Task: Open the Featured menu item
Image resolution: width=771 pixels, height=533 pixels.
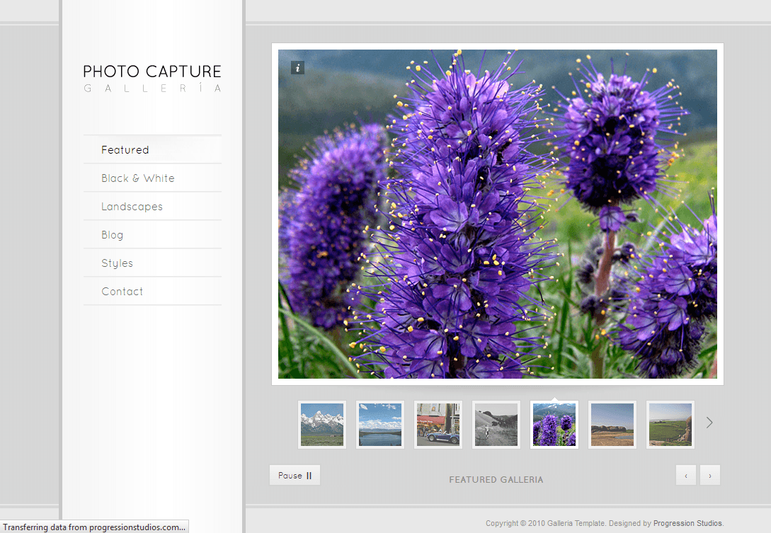Action: (x=125, y=150)
